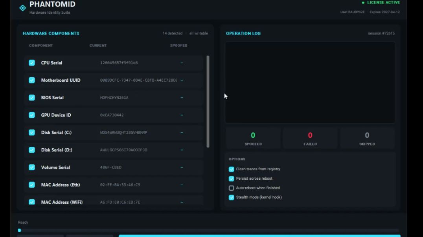The width and height of the screenshot is (423, 237).
Task: Deselect the BIOS Serial checkbox
Action: coord(32,97)
